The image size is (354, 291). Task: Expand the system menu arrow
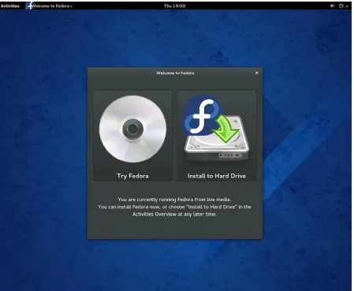(347, 6)
